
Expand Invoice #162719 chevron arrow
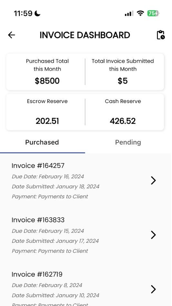pyautogui.click(x=153, y=289)
